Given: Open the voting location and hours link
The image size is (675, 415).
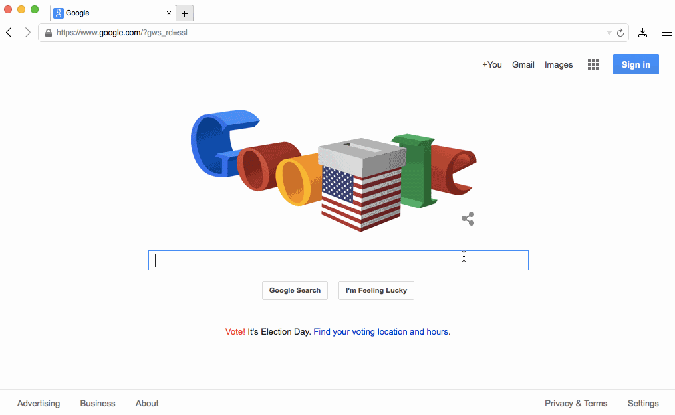Looking at the screenshot, I should [x=381, y=331].
